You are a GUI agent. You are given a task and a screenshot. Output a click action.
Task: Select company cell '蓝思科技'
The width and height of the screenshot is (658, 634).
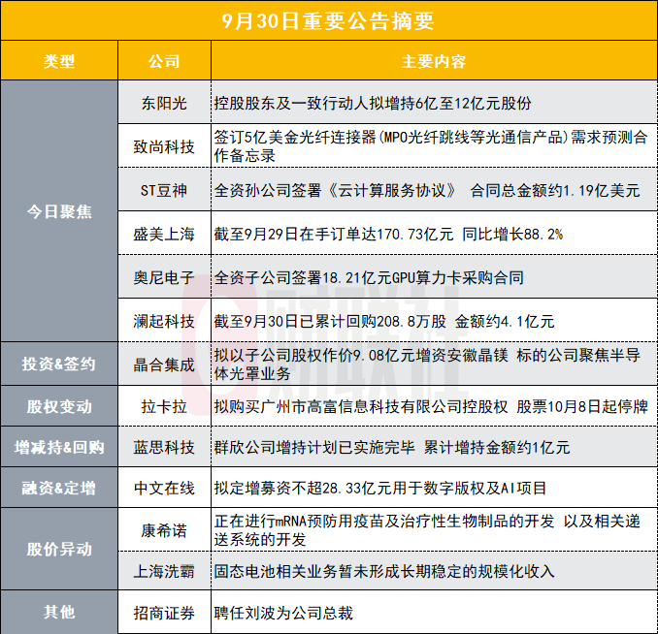(x=164, y=448)
